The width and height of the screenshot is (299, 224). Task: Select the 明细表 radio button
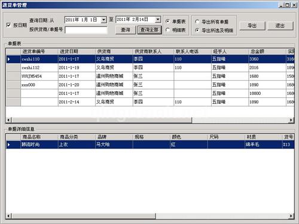[167, 30]
